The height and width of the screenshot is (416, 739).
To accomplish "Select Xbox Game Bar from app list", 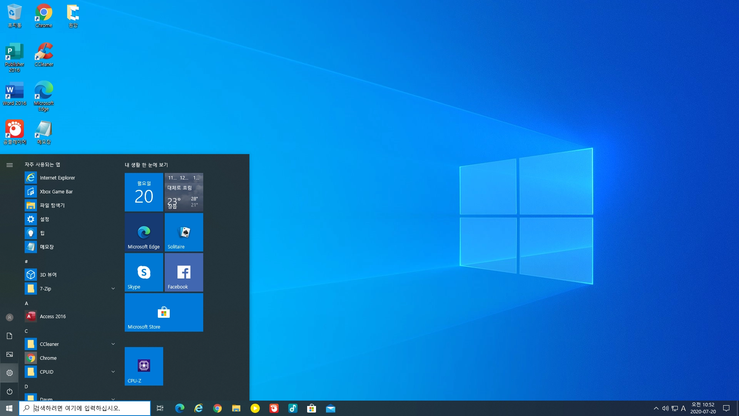I will 56,191.
